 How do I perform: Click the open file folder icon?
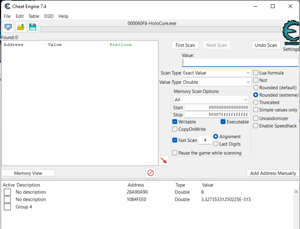point(21,27)
